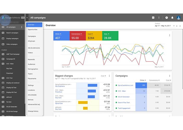Click the foo test campaign icon
Viewport: 183px width, 130px height.
click(3, 102)
